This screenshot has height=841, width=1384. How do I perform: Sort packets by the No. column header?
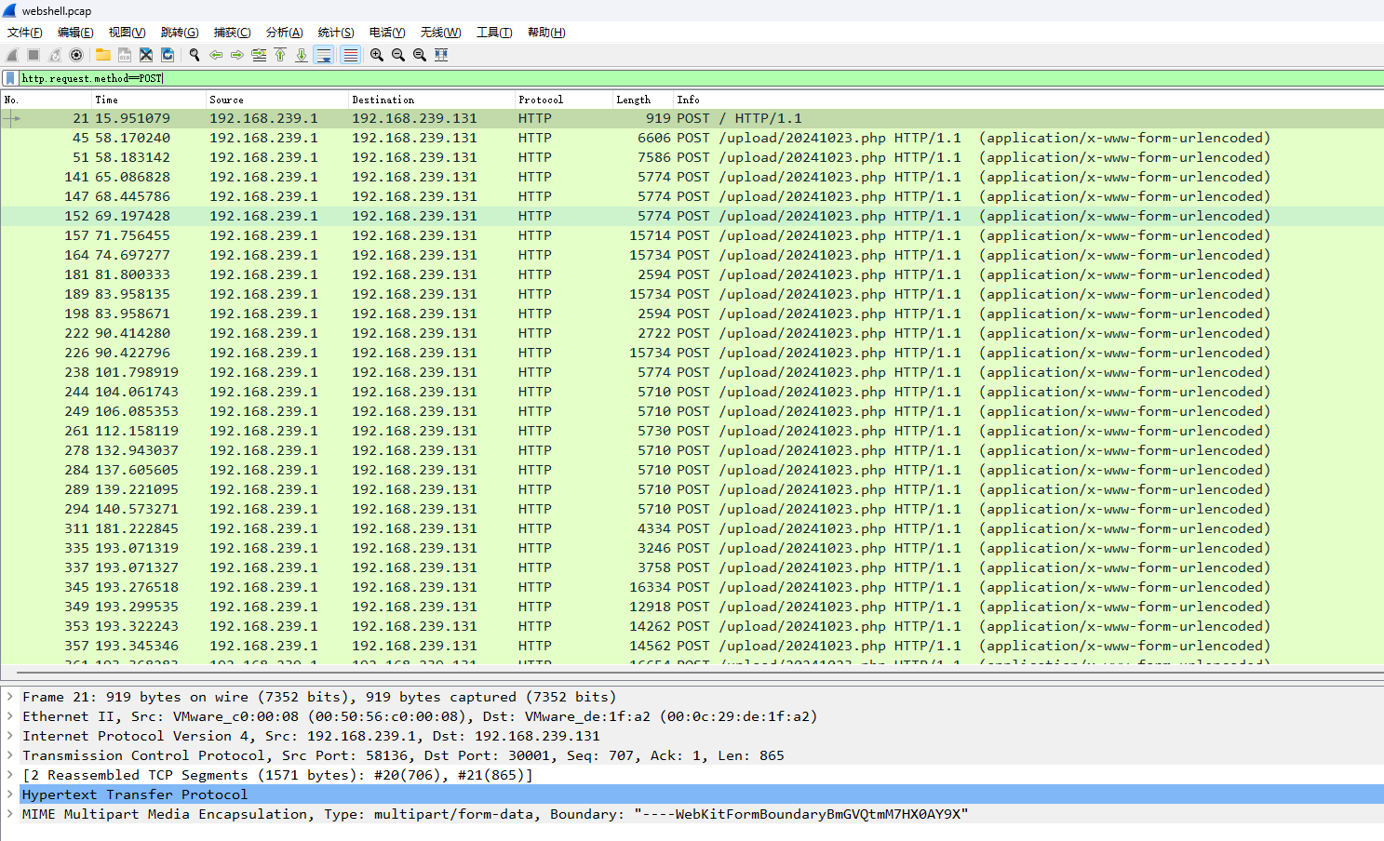click(46, 100)
